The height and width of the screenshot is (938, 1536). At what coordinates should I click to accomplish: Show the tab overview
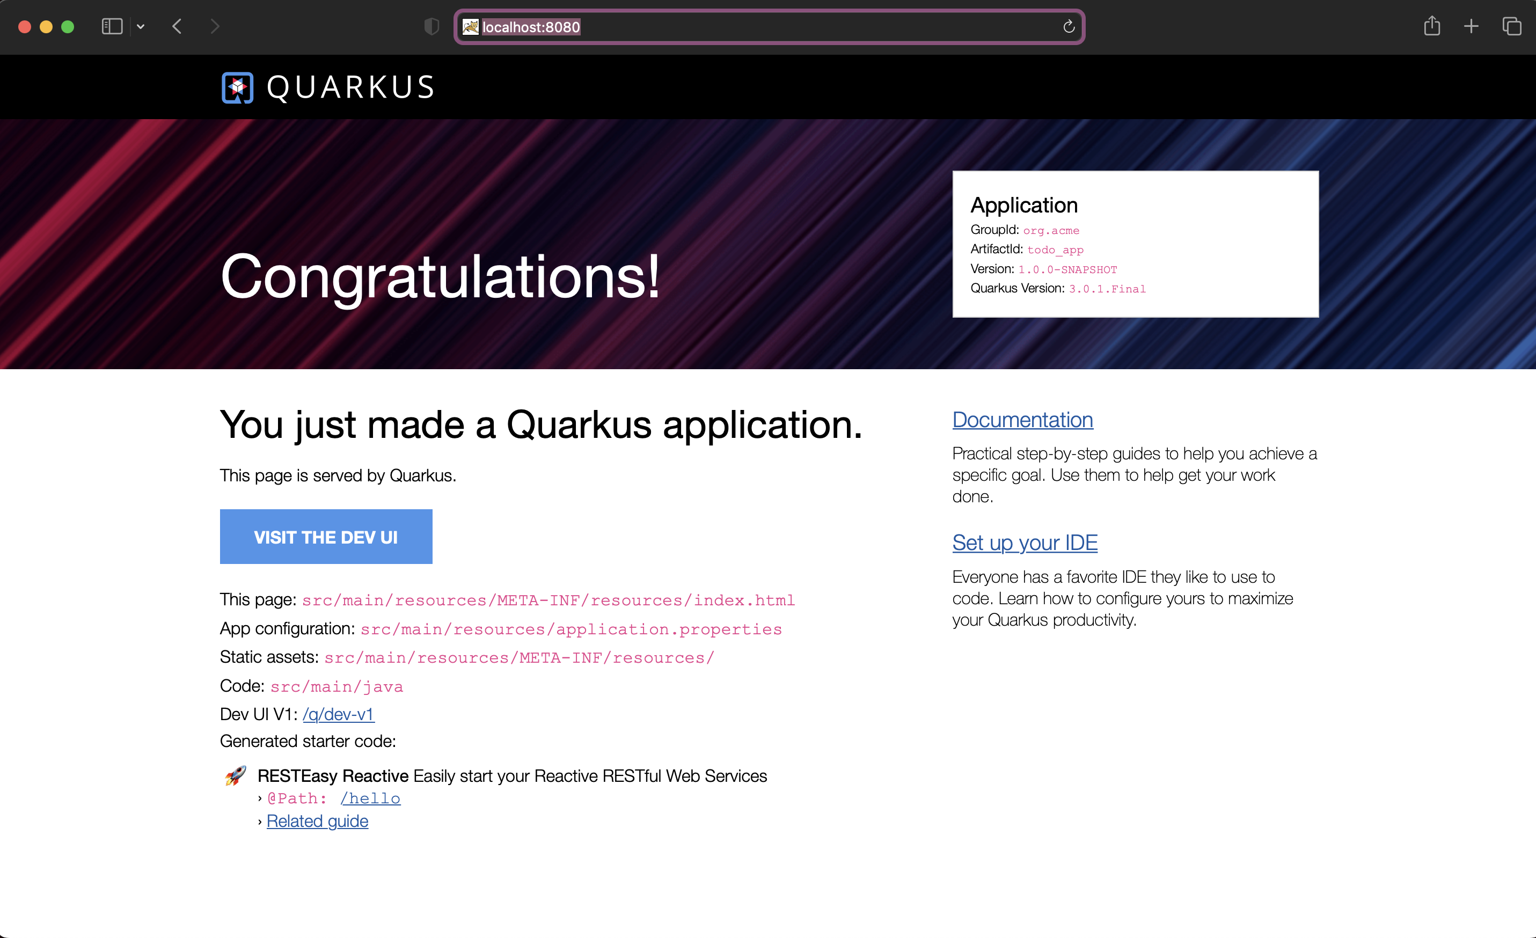[x=1511, y=26]
